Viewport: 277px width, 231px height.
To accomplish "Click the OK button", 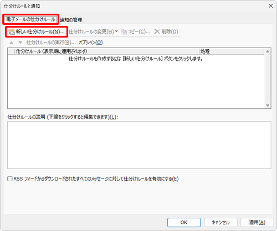I will coord(184,222).
